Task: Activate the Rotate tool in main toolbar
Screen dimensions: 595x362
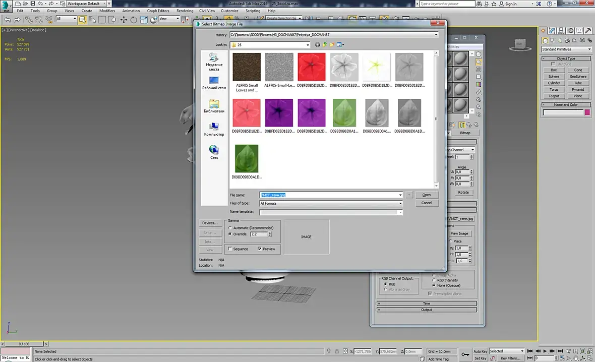Action: [x=134, y=20]
